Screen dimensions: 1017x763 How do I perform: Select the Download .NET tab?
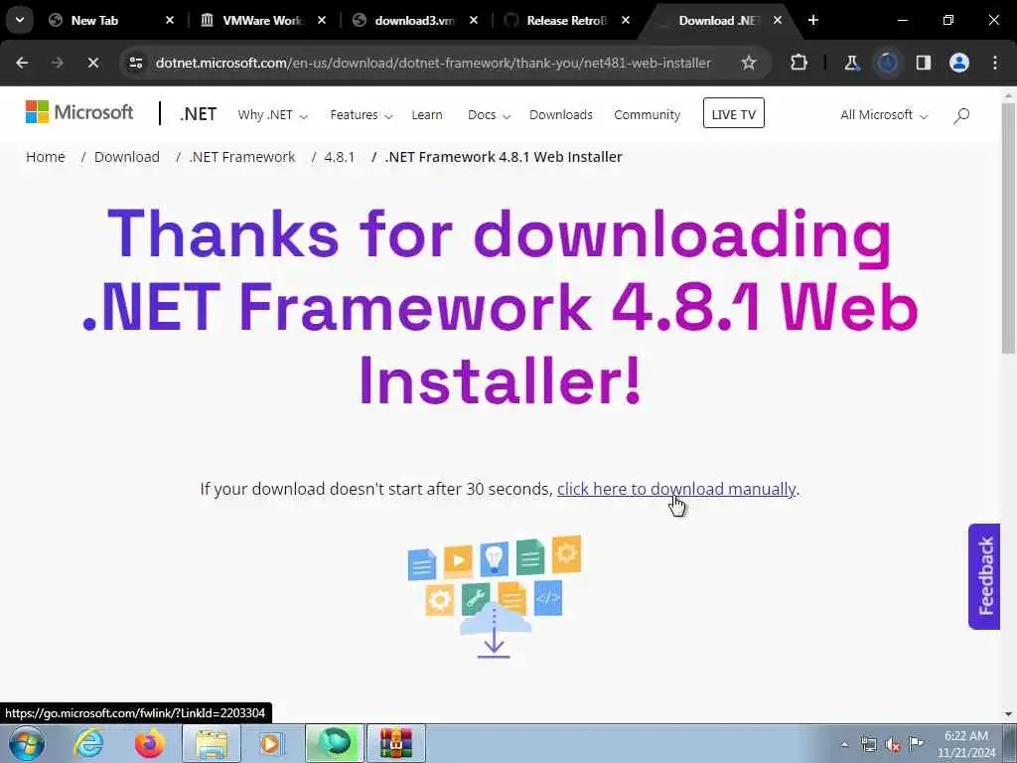point(717,20)
